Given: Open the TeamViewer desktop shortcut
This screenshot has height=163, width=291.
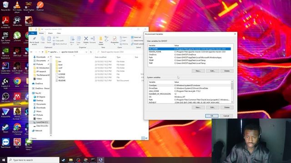Looking at the screenshot, I should [x=5, y=144].
